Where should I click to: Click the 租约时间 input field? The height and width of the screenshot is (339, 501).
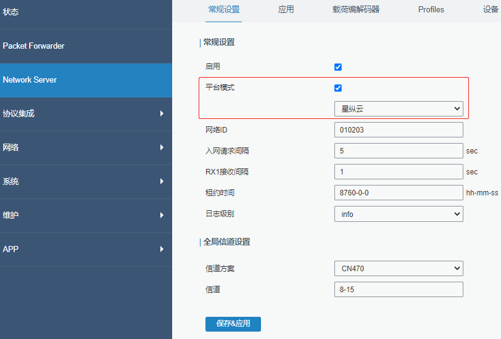(399, 193)
